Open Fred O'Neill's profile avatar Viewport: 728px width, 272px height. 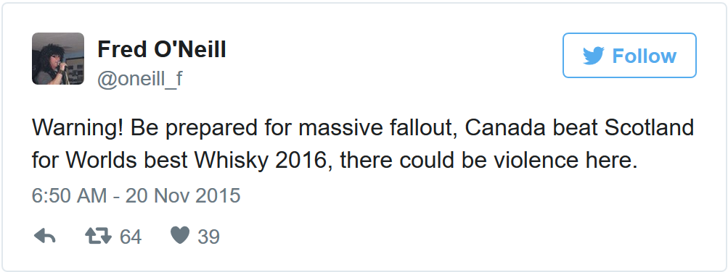pyautogui.click(x=58, y=59)
